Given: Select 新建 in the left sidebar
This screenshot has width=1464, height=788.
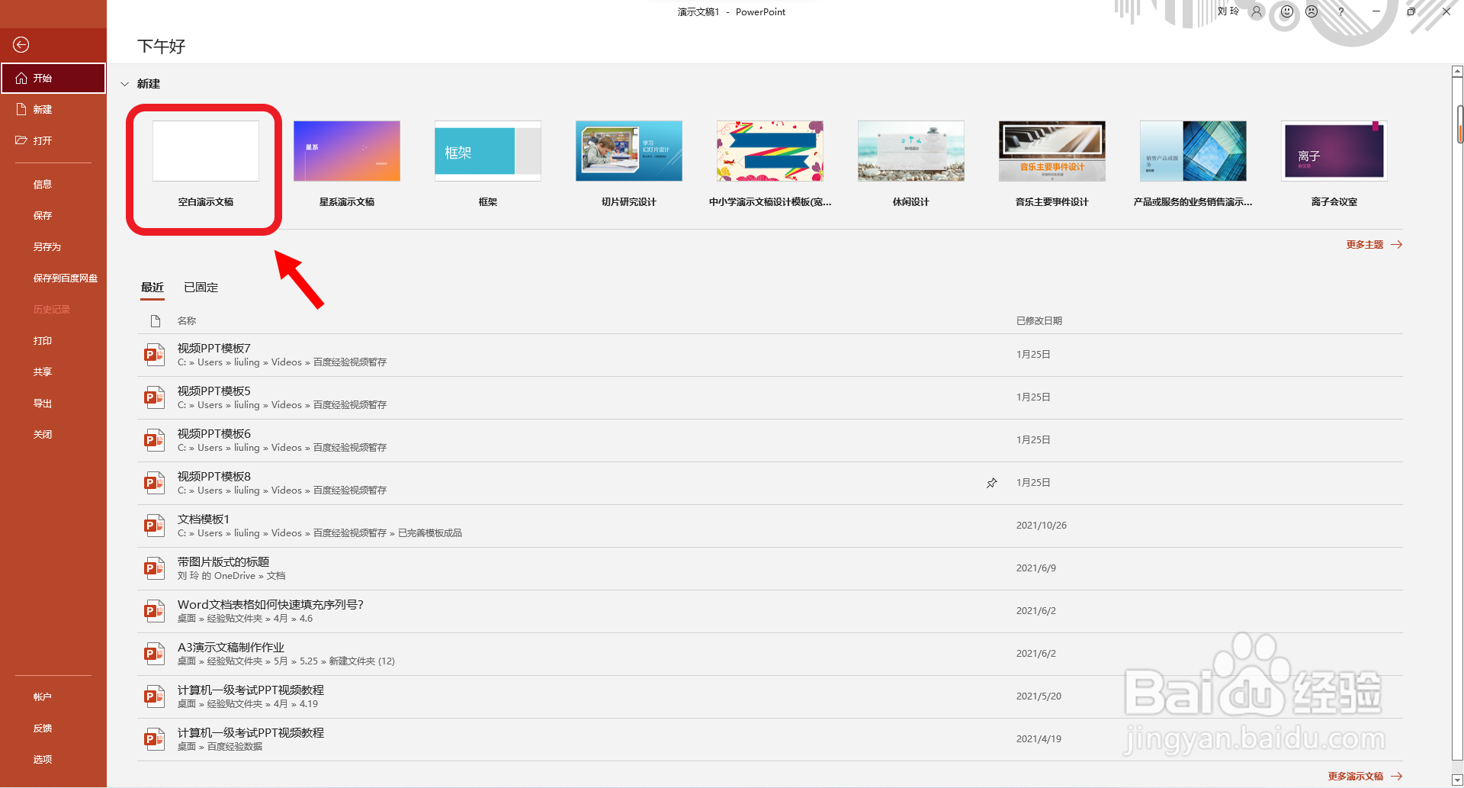Looking at the screenshot, I should point(53,109).
